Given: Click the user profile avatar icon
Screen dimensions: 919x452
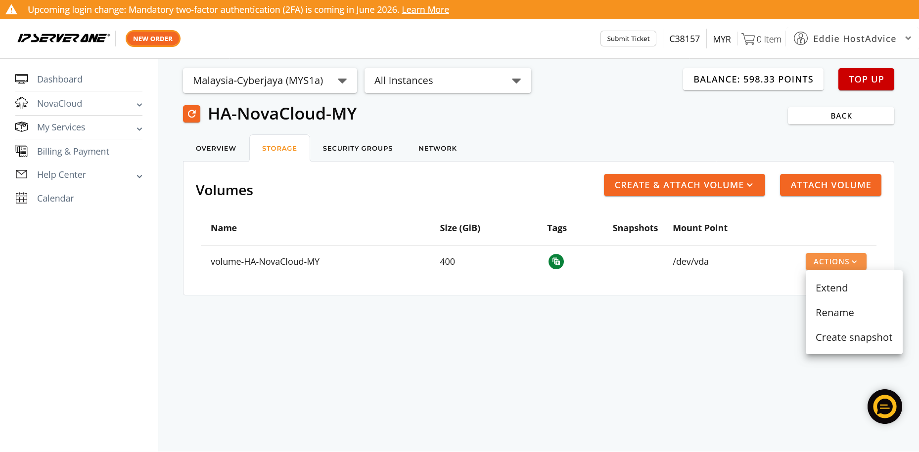Looking at the screenshot, I should click(801, 39).
